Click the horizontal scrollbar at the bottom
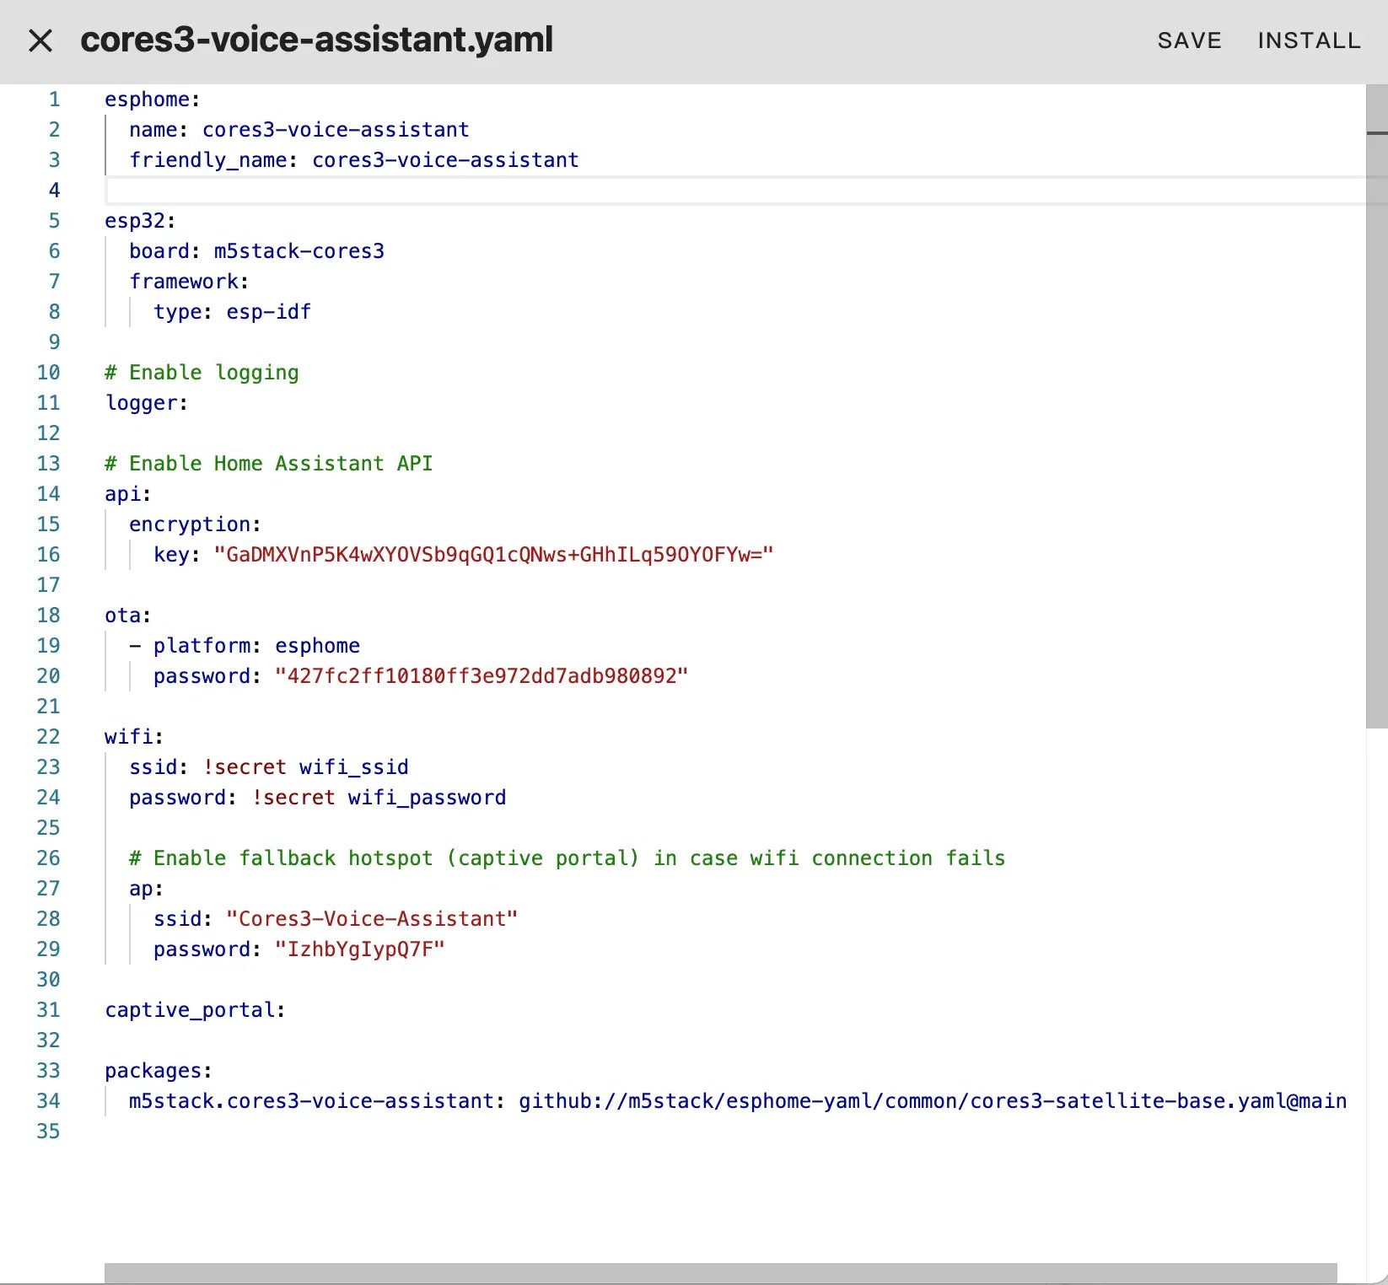 coord(720,1272)
